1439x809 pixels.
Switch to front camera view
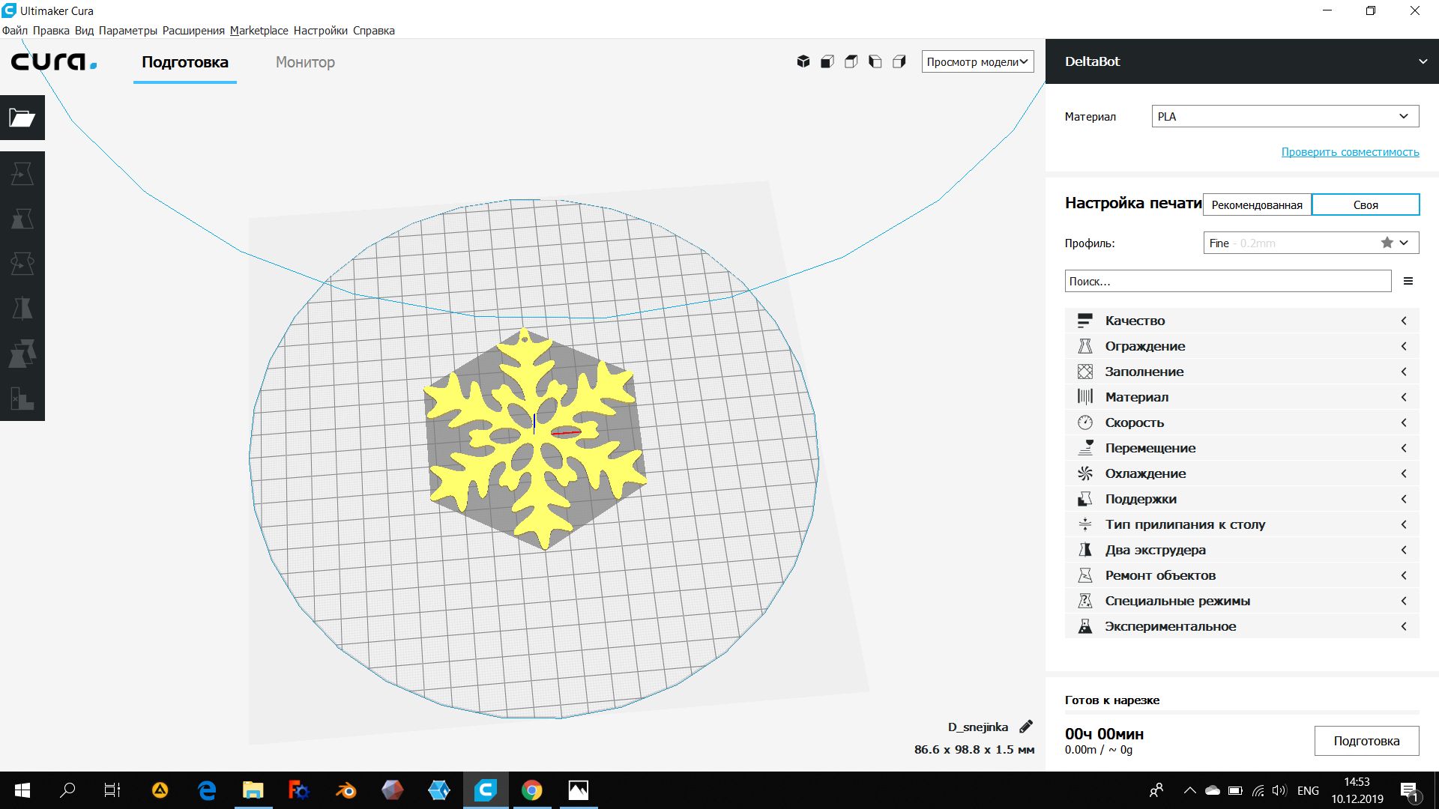827,61
